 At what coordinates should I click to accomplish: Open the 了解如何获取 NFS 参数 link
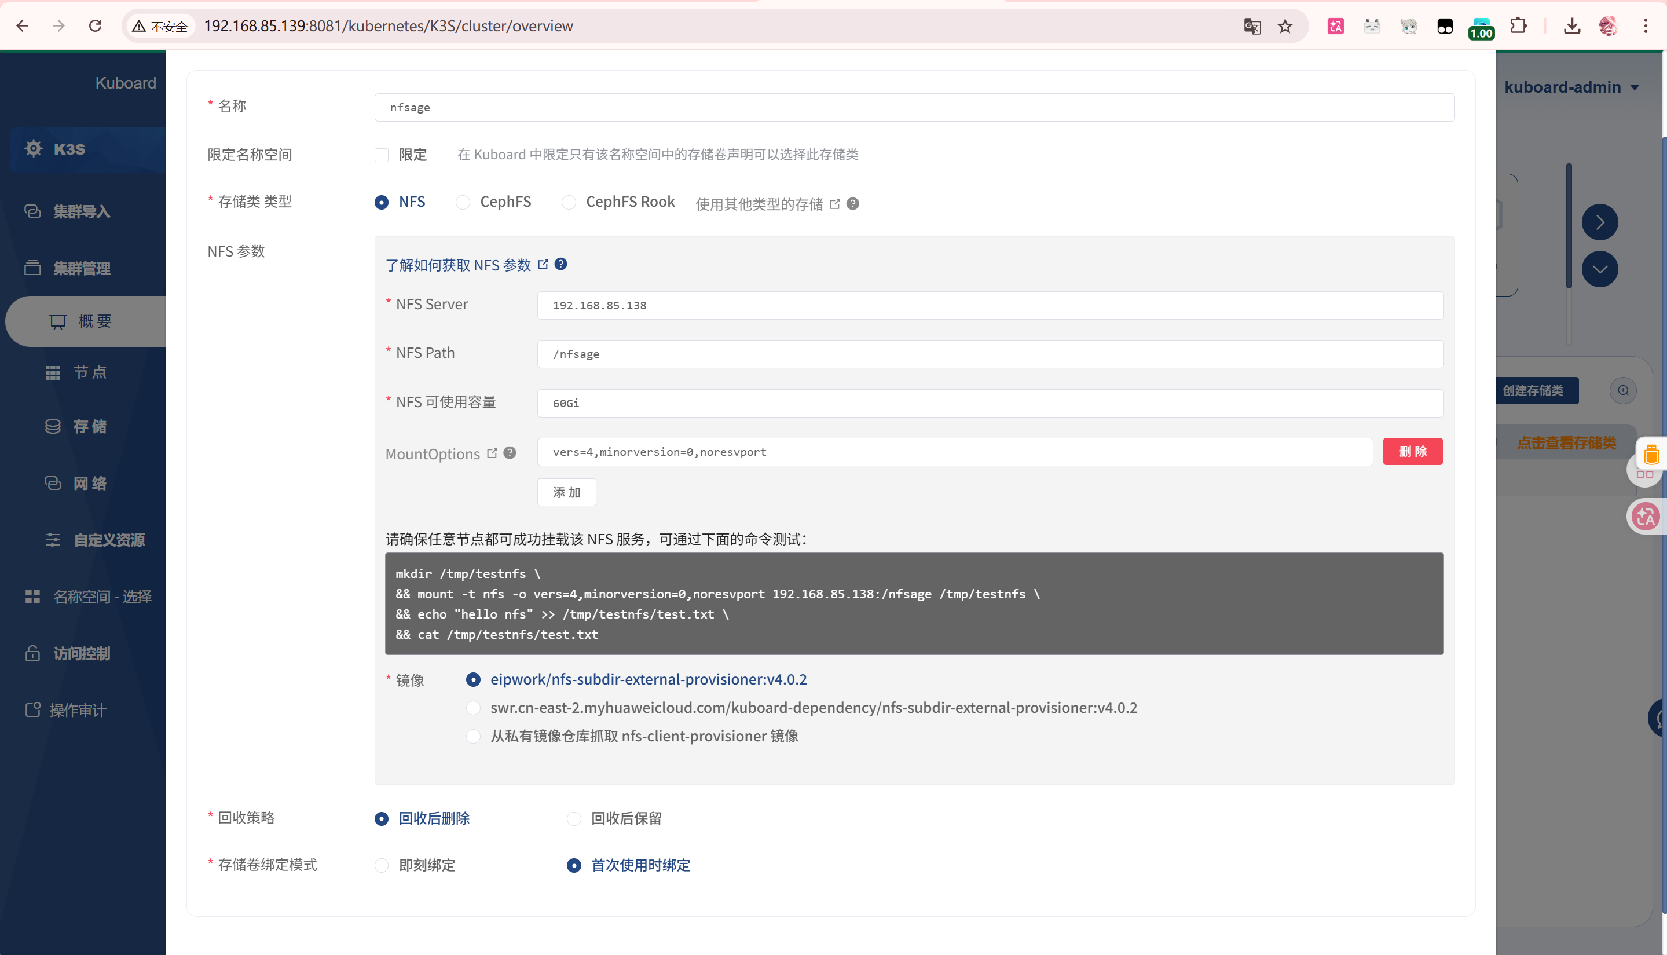pyautogui.click(x=459, y=265)
